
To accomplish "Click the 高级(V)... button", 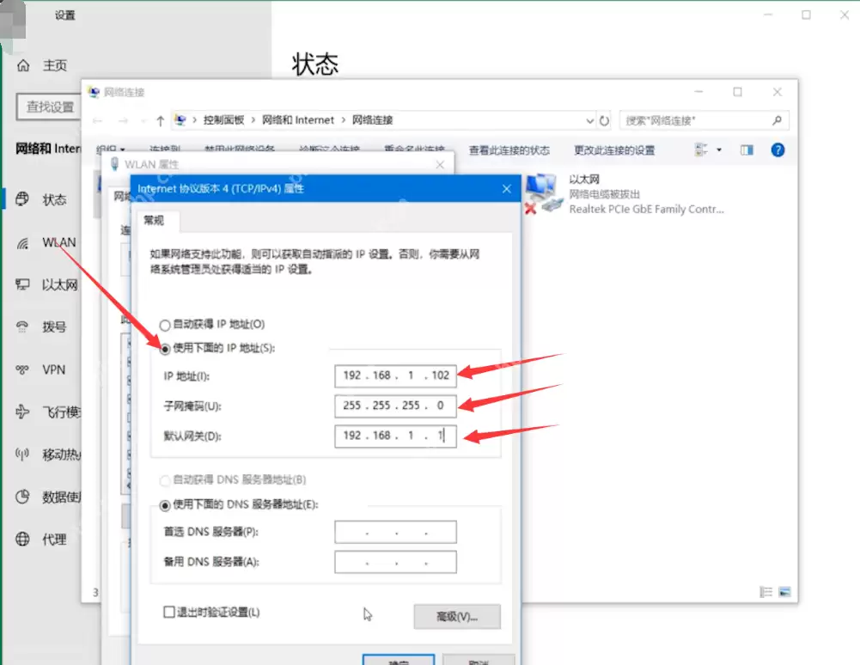I will [x=456, y=617].
